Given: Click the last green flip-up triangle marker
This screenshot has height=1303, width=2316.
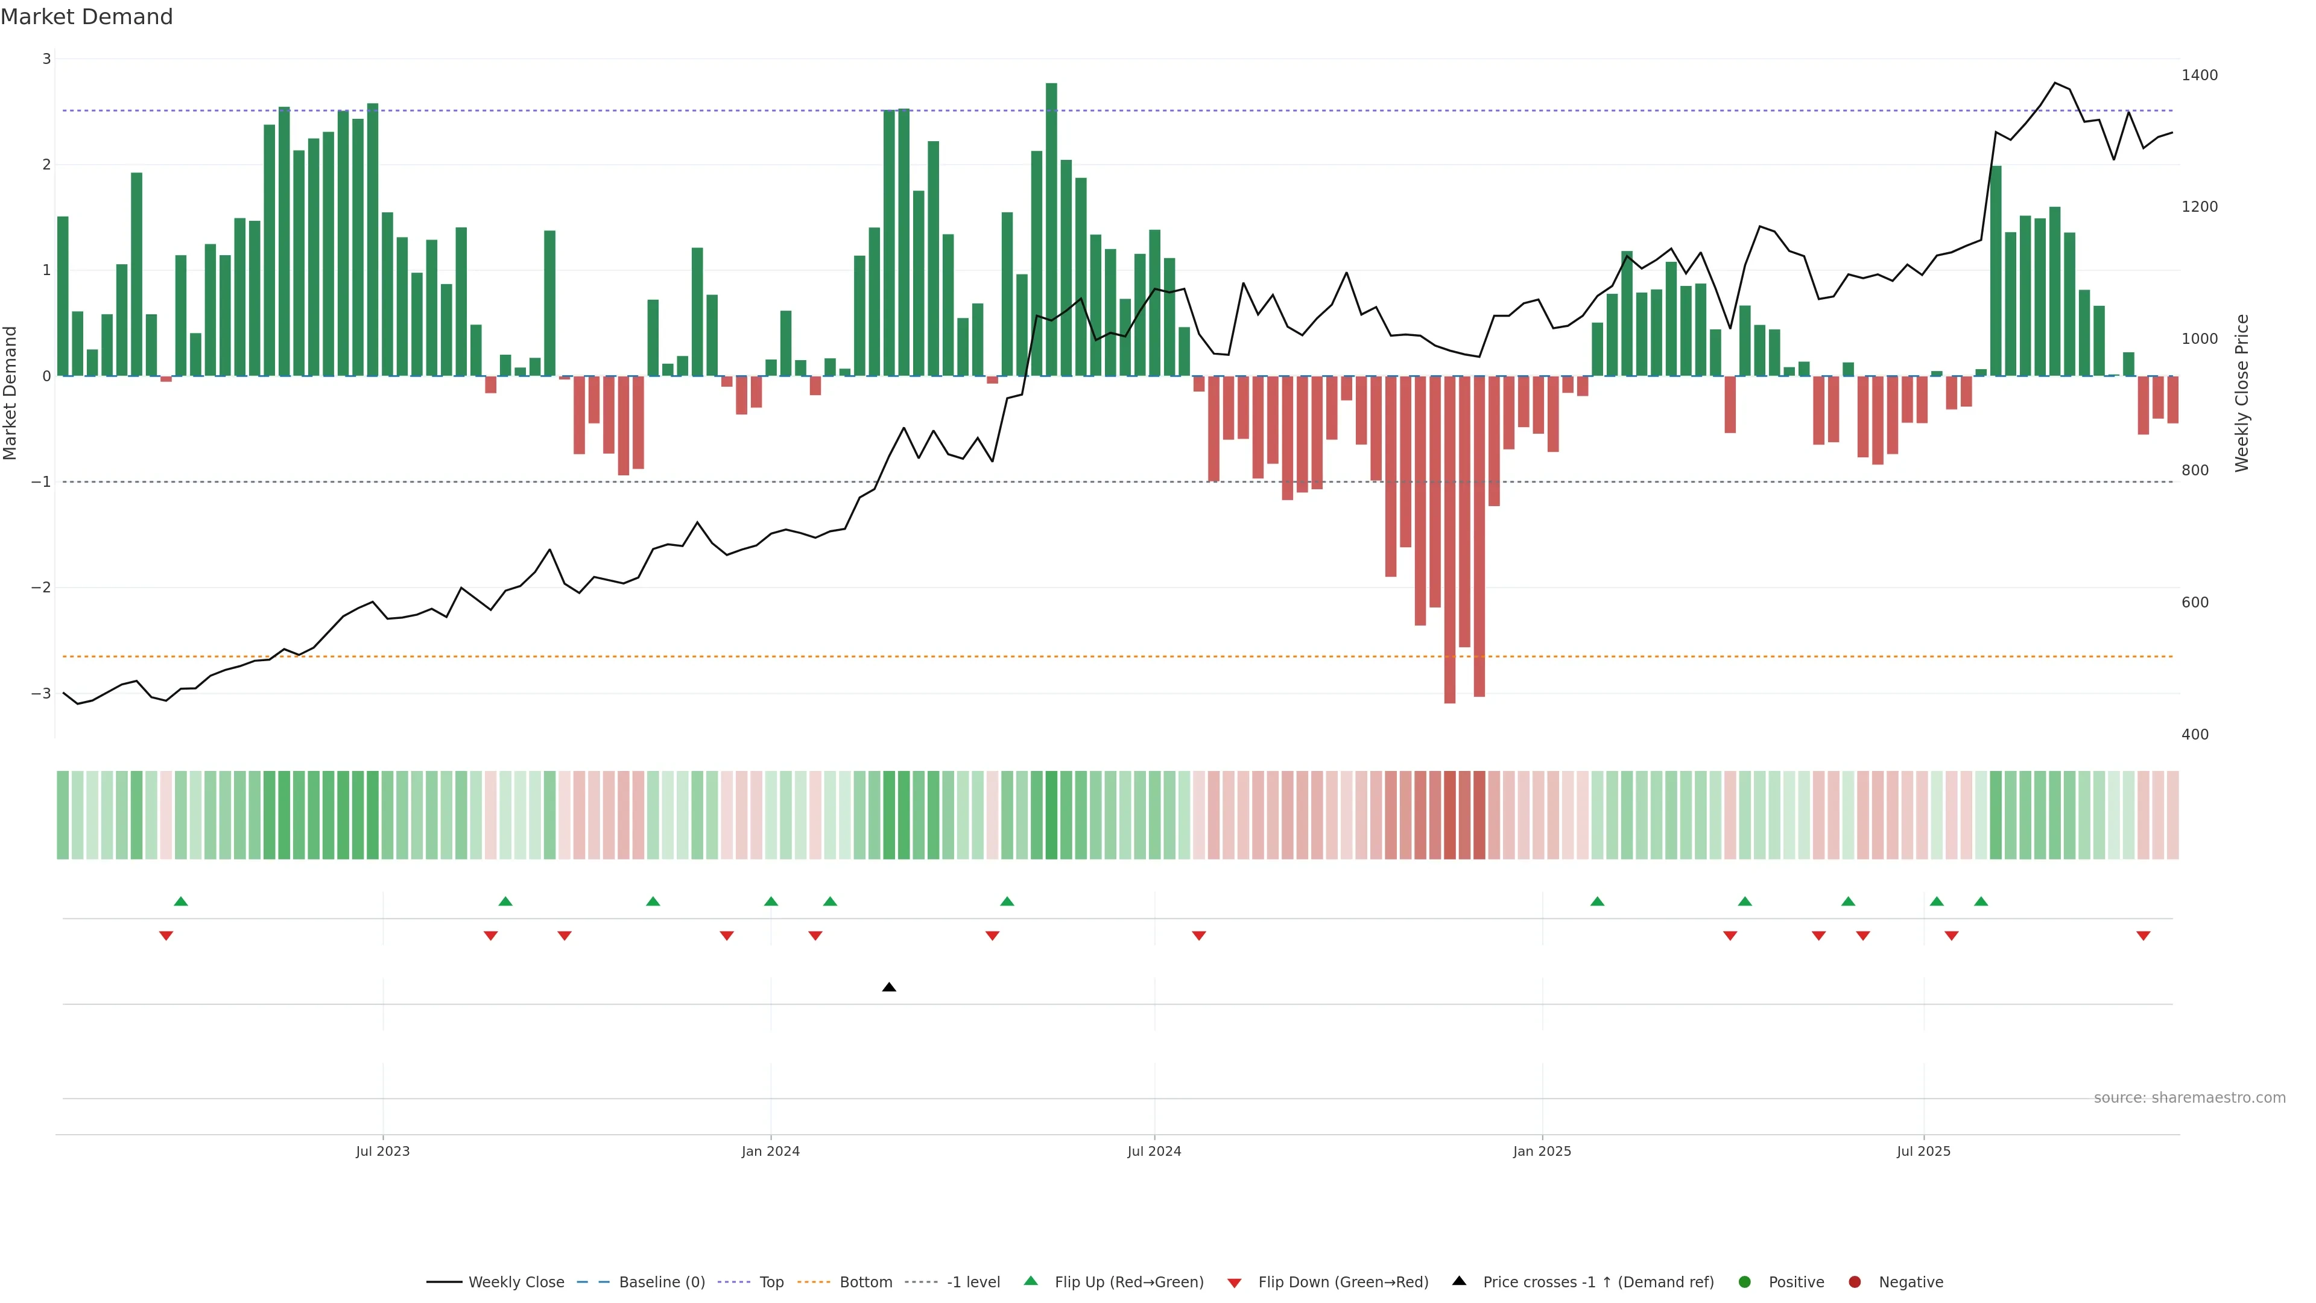Looking at the screenshot, I should (1981, 901).
